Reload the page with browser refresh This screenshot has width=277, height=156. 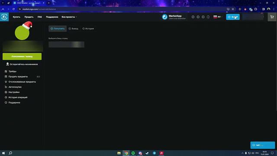click(13, 9)
